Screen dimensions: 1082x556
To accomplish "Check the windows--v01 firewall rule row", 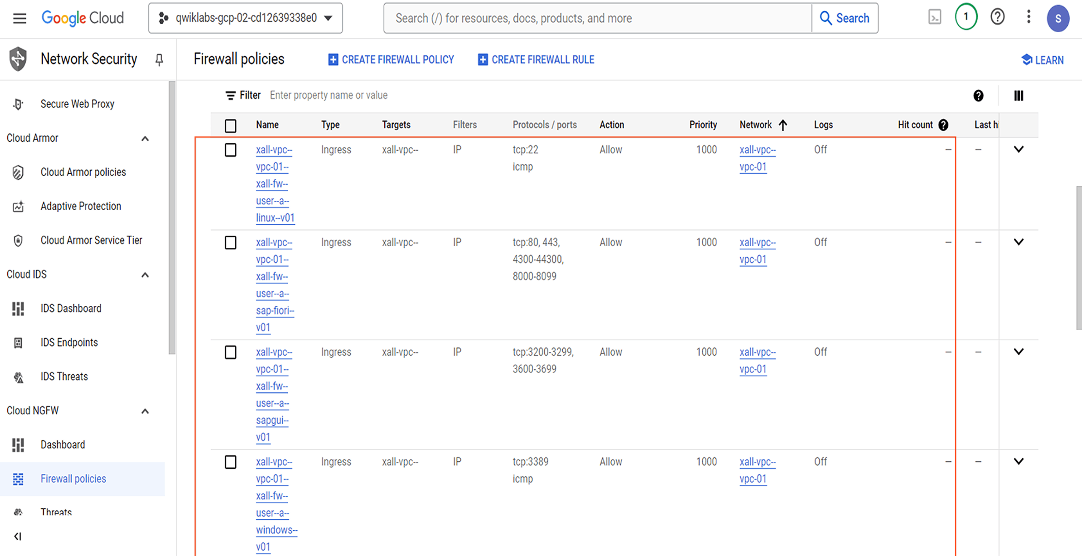I will click(x=230, y=462).
